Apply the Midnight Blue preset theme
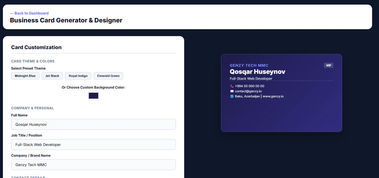The width and height of the screenshot is (379, 178). (25, 76)
